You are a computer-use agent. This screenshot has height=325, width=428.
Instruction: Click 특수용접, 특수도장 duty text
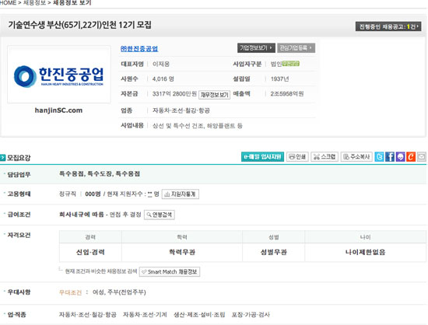point(100,174)
